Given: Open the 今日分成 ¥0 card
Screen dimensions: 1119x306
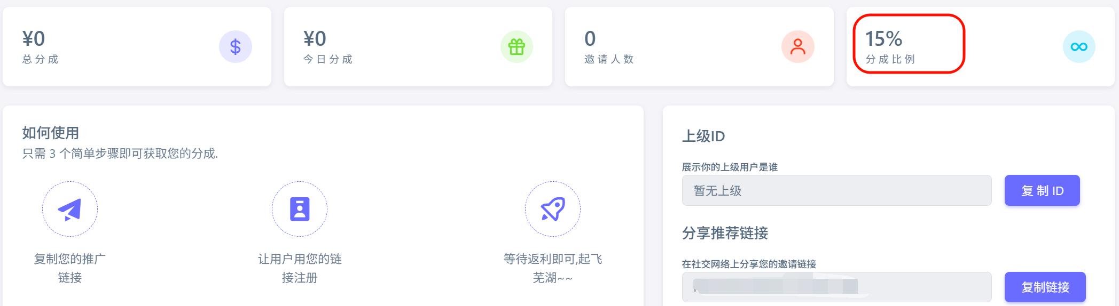Looking at the screenshot, I should coord(418,47).
